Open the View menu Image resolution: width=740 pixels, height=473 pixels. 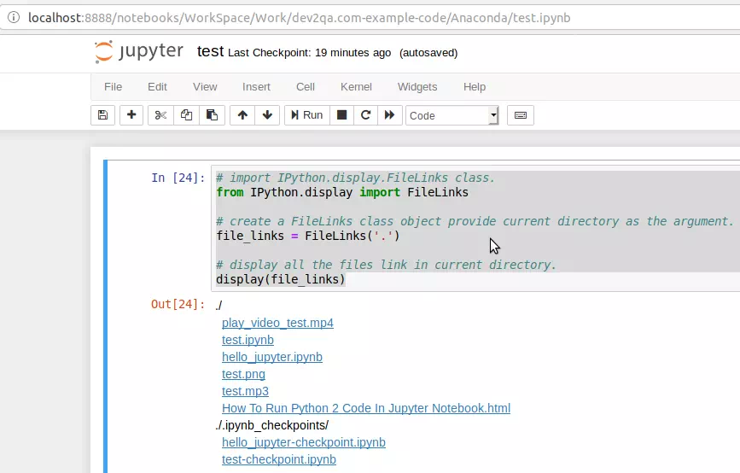[205, 87]
